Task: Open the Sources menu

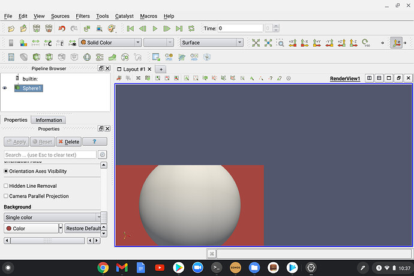Action: pyautogui.click(x=60, y=16)
